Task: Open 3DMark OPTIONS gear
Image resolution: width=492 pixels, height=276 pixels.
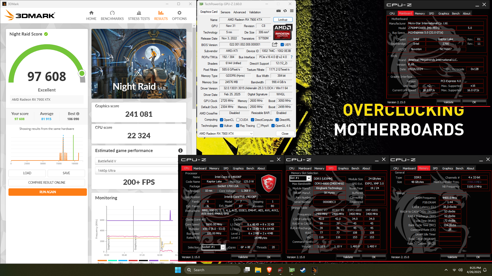Action: click(179, 16)
